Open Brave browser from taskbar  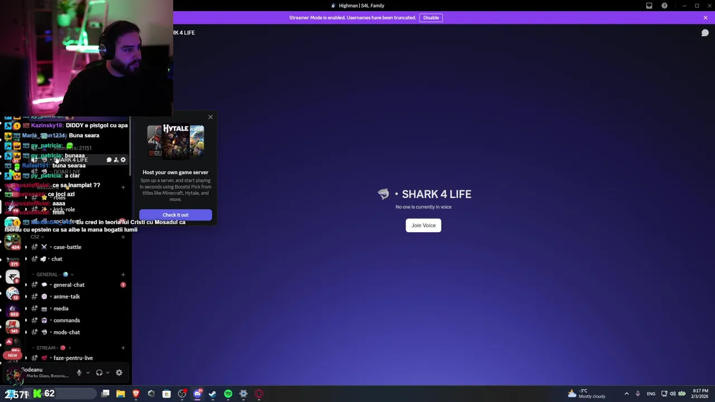point(136,394)
